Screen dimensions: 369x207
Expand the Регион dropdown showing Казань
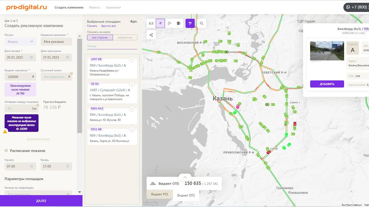(20, 41)
